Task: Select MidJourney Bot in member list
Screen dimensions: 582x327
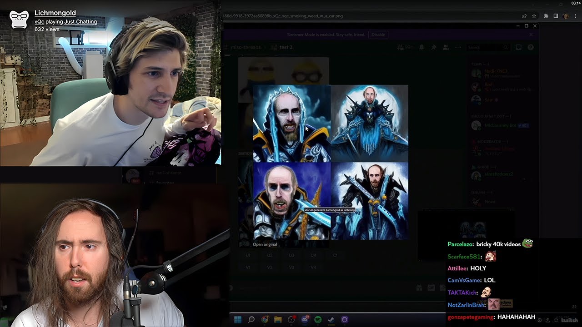Action: coord(500,125)
